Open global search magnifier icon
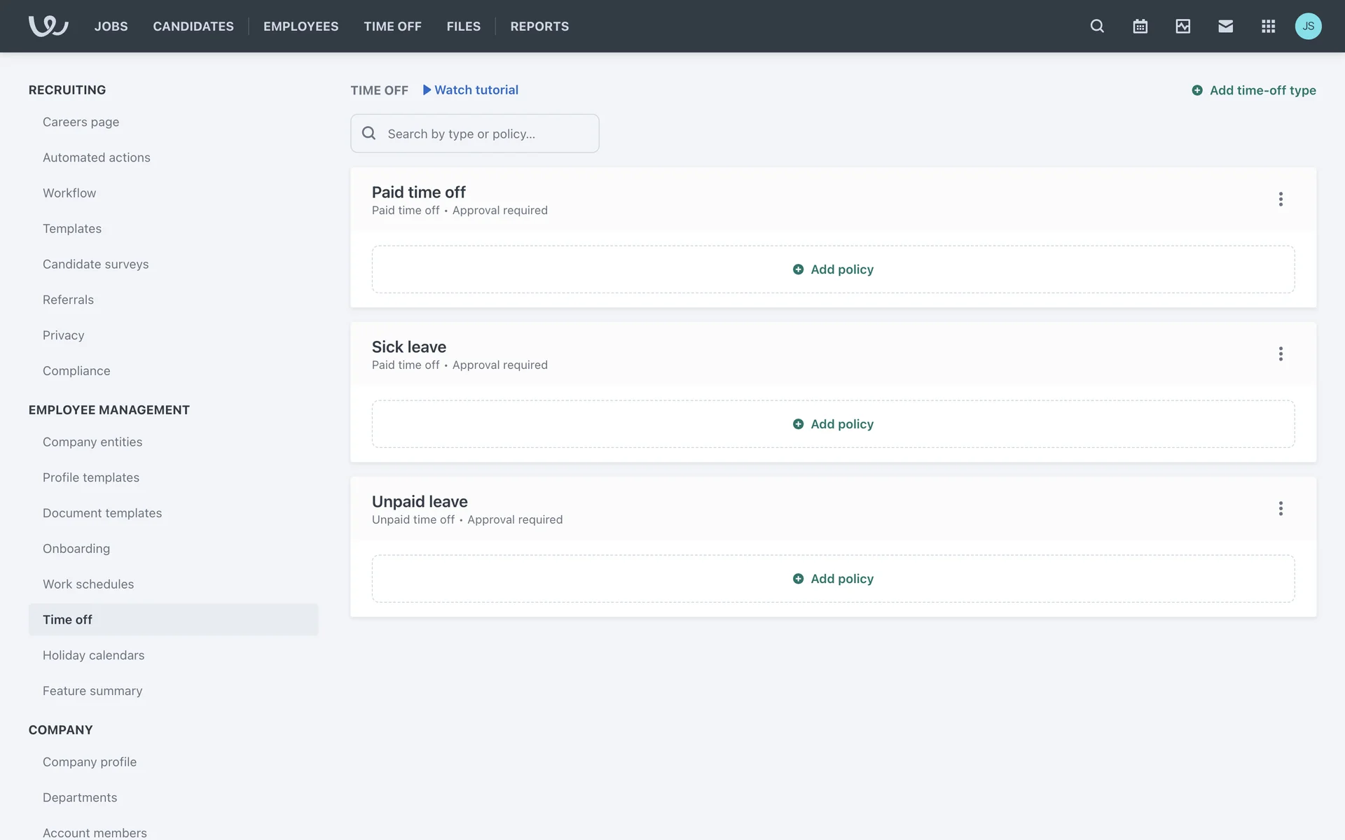The image size is (1345, 840). pos(1097,26)
